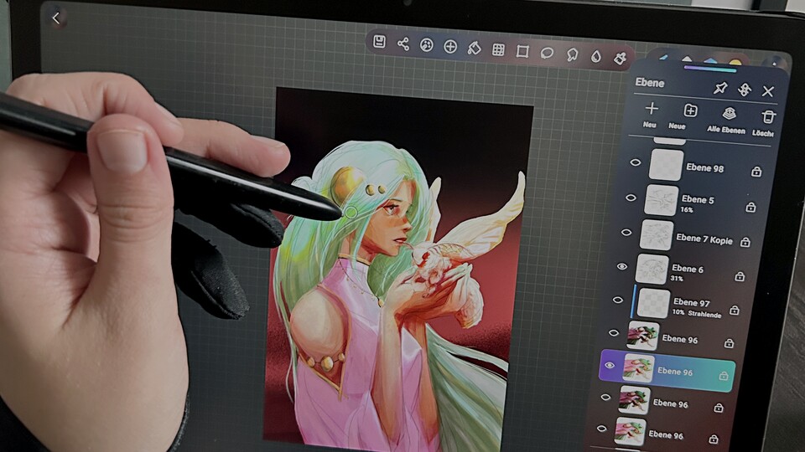
Task: Close the Ebene layers panel
Action: pos(768,91)
